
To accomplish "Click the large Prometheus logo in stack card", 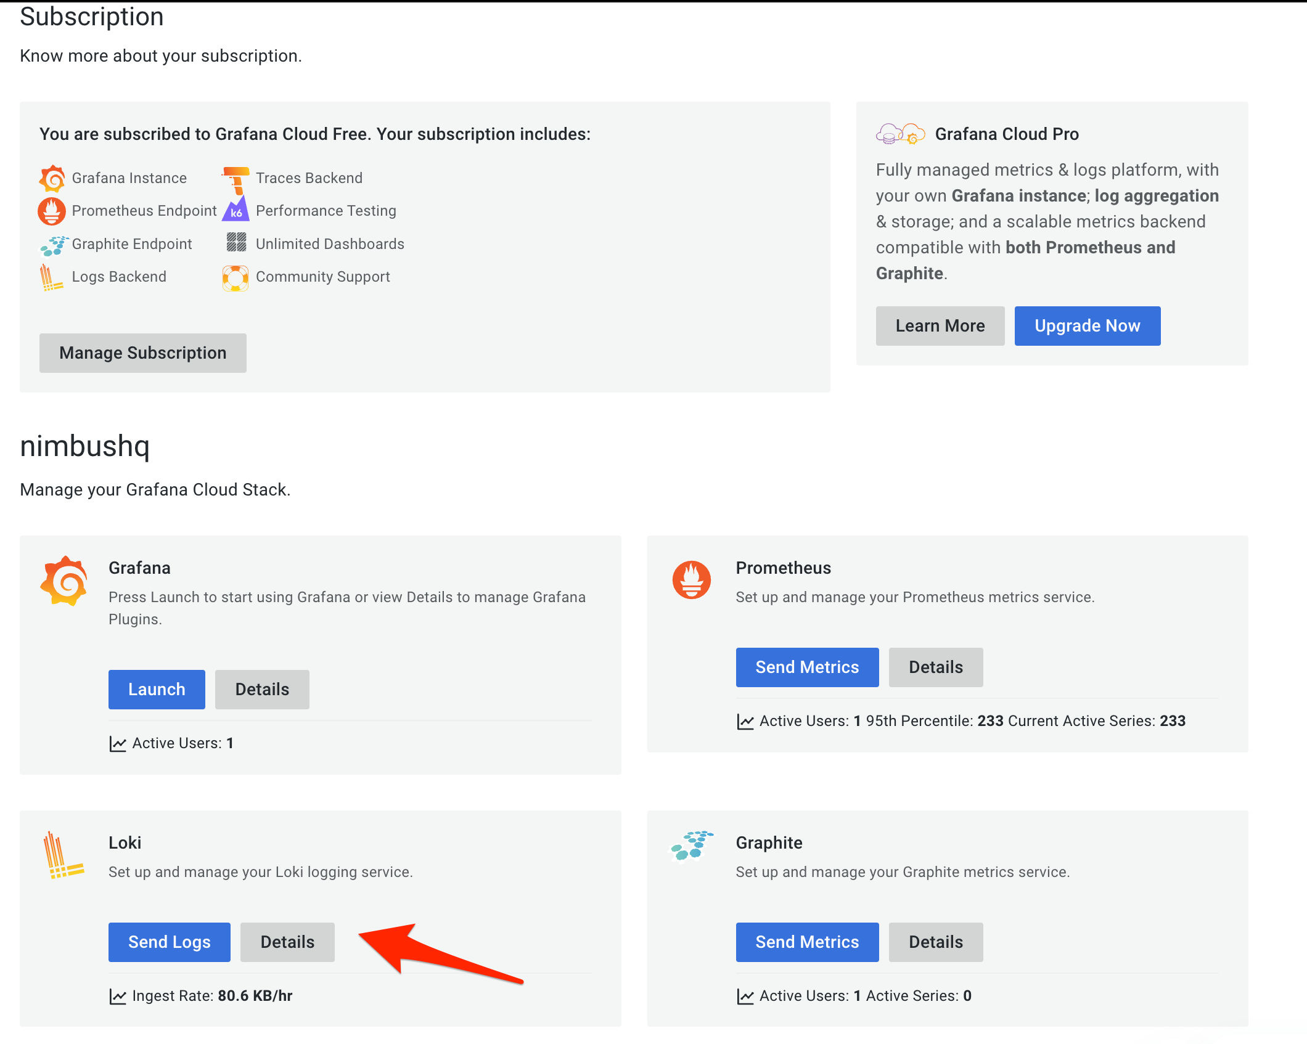I will point(692,580).
